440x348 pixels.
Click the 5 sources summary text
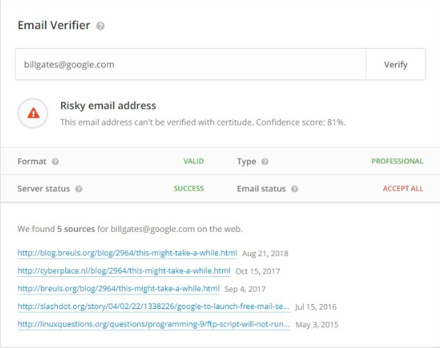pos(76,229)
